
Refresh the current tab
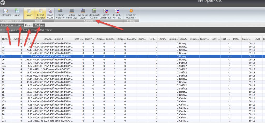106,13
